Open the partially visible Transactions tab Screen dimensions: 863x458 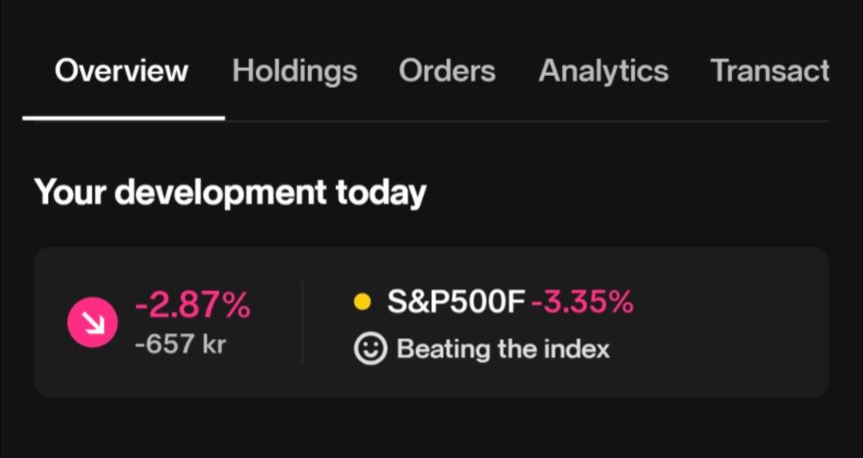770,71
